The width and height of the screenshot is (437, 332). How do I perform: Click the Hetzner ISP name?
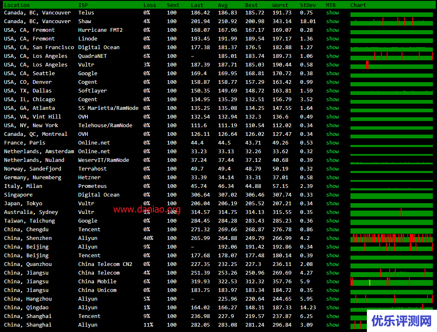pos(89,177)
